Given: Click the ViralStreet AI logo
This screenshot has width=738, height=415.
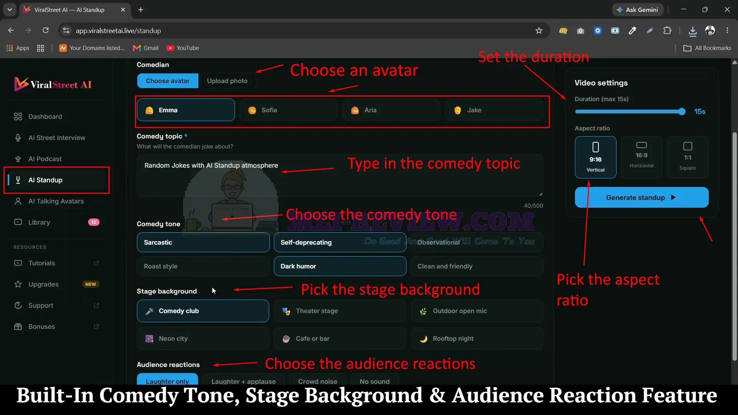Looking at the screenshot, I should pos(53,84).
